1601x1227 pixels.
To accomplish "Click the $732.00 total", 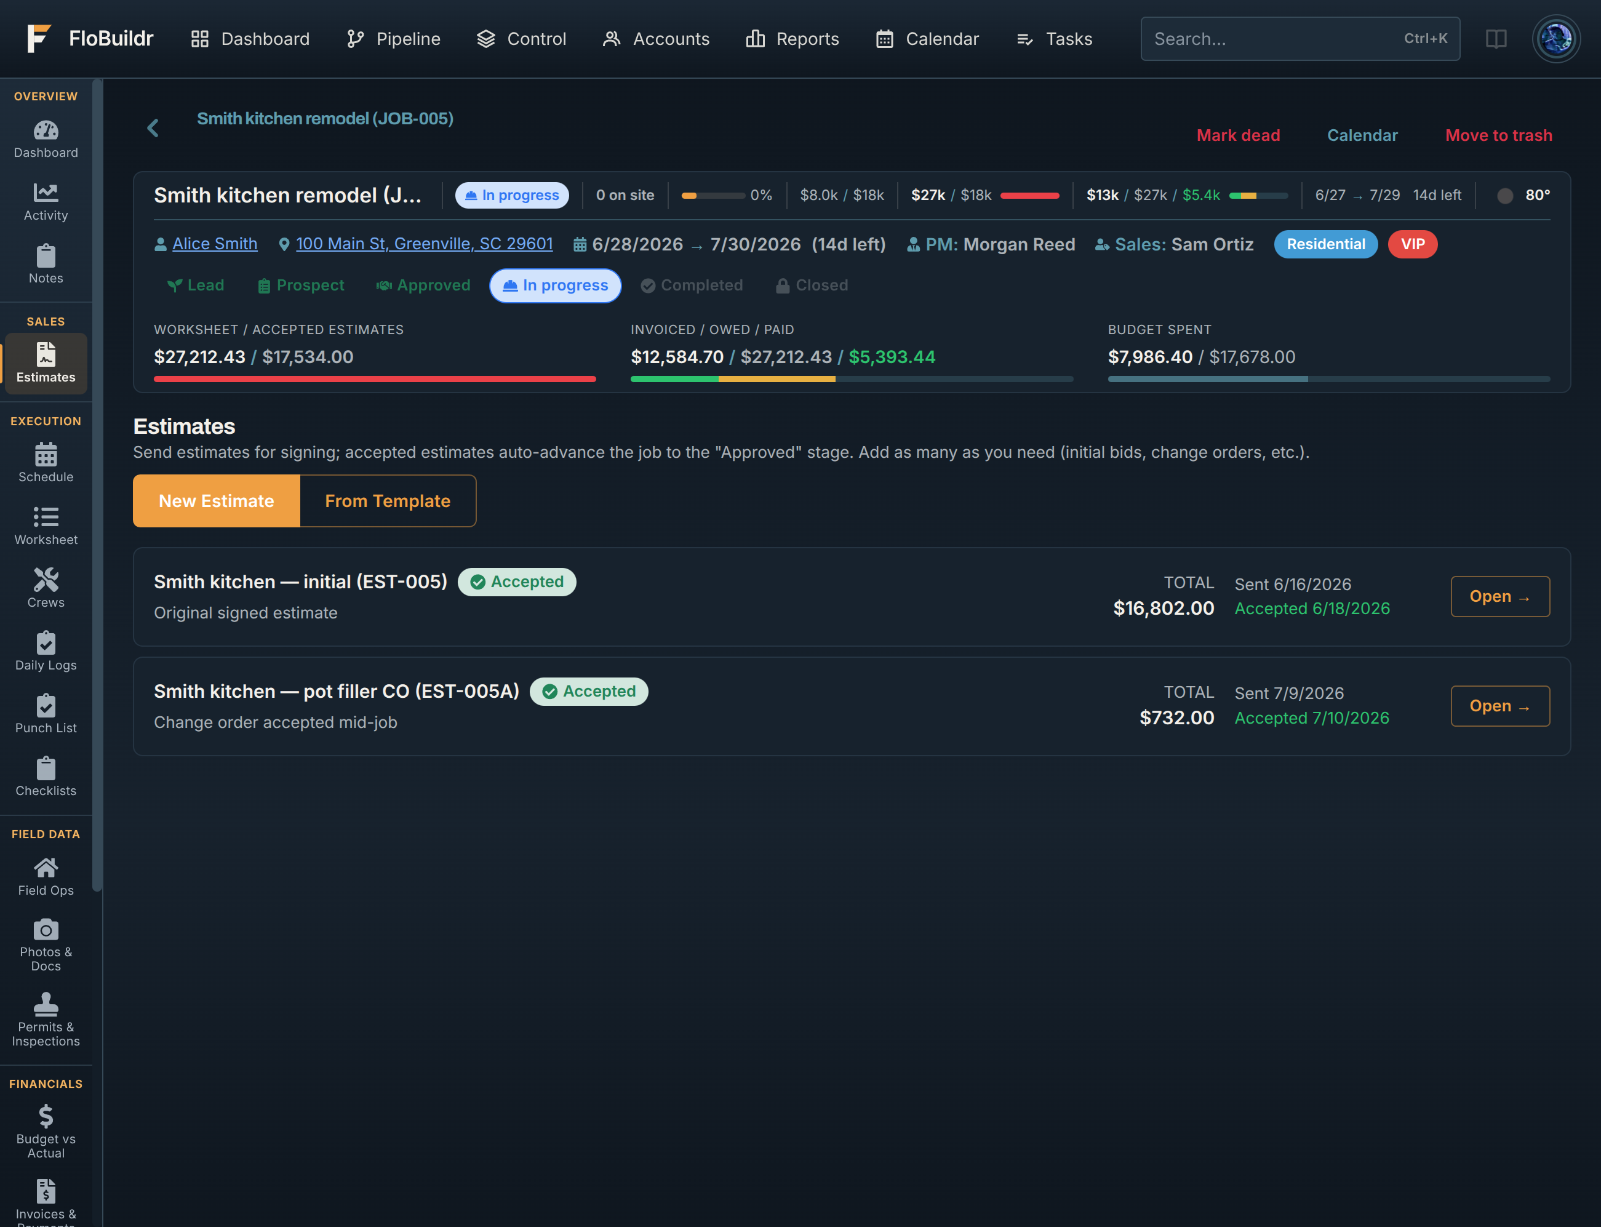I will point(1176,718).
